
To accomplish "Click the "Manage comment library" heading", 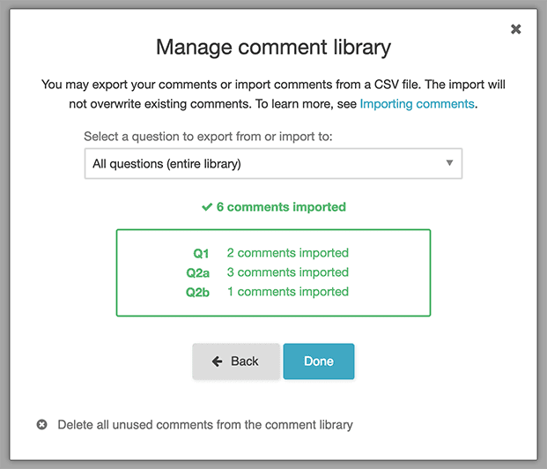I will click(273, 47).
